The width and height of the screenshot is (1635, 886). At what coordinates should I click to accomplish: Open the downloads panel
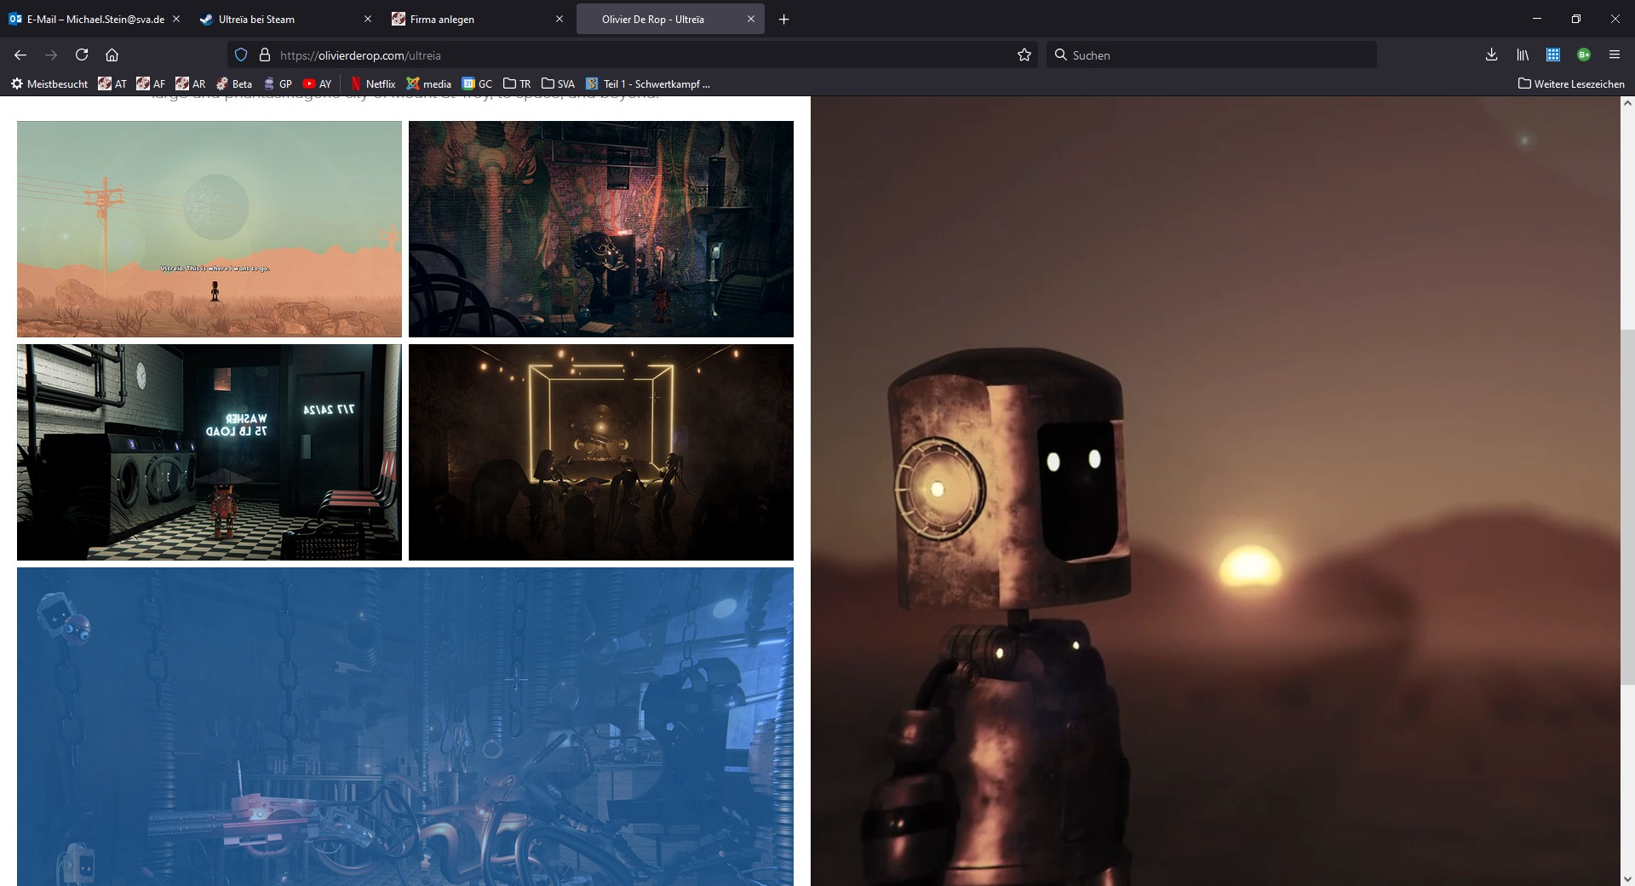coord(1491,55)
